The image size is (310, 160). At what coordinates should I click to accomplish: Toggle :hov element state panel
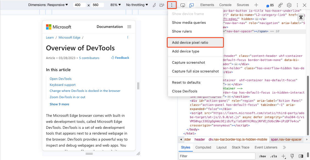(262, 156)
